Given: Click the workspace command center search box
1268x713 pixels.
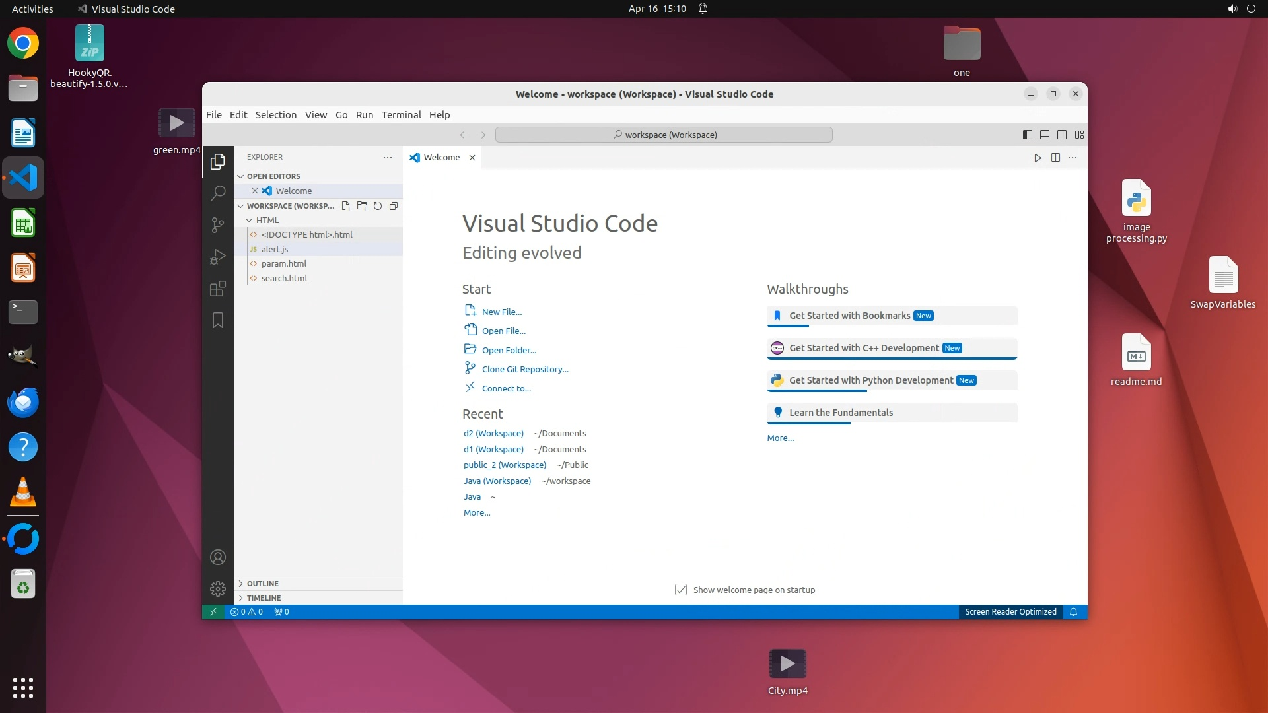Looking at the screenshot, I should coord(664,135).
